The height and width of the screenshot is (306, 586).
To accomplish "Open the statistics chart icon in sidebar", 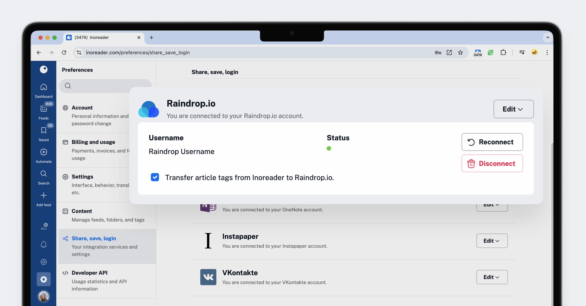I will tap(44, 226).
